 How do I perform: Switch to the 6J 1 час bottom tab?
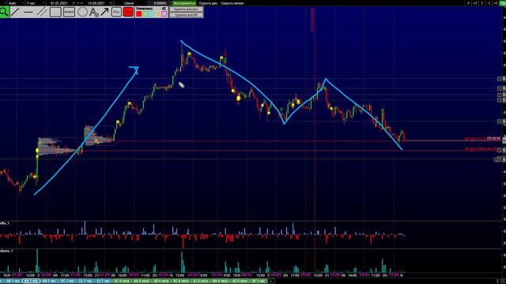(104, 281)
